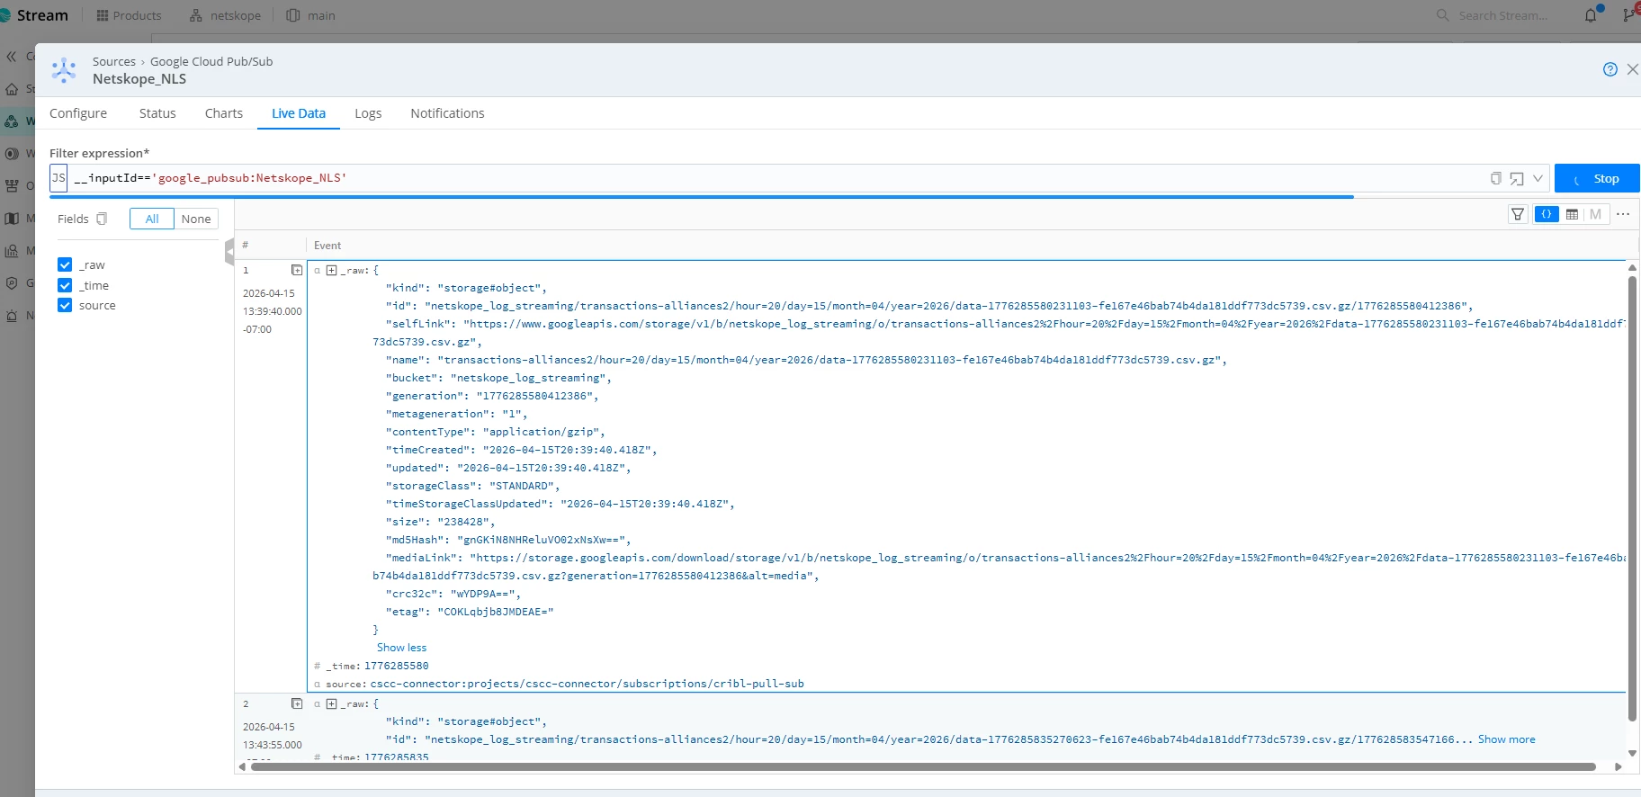Click the JS badge in filter expression

(x=58, y=178)
